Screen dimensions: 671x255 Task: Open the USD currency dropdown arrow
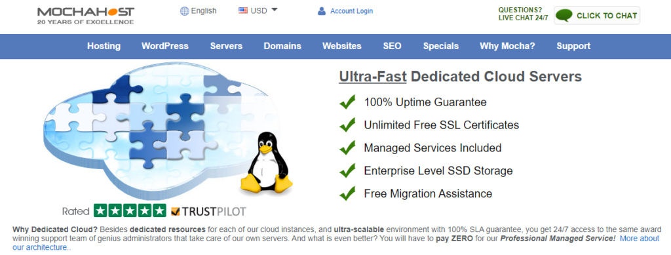275,9
